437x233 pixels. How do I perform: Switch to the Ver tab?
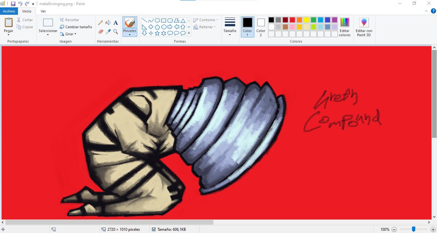43,11
